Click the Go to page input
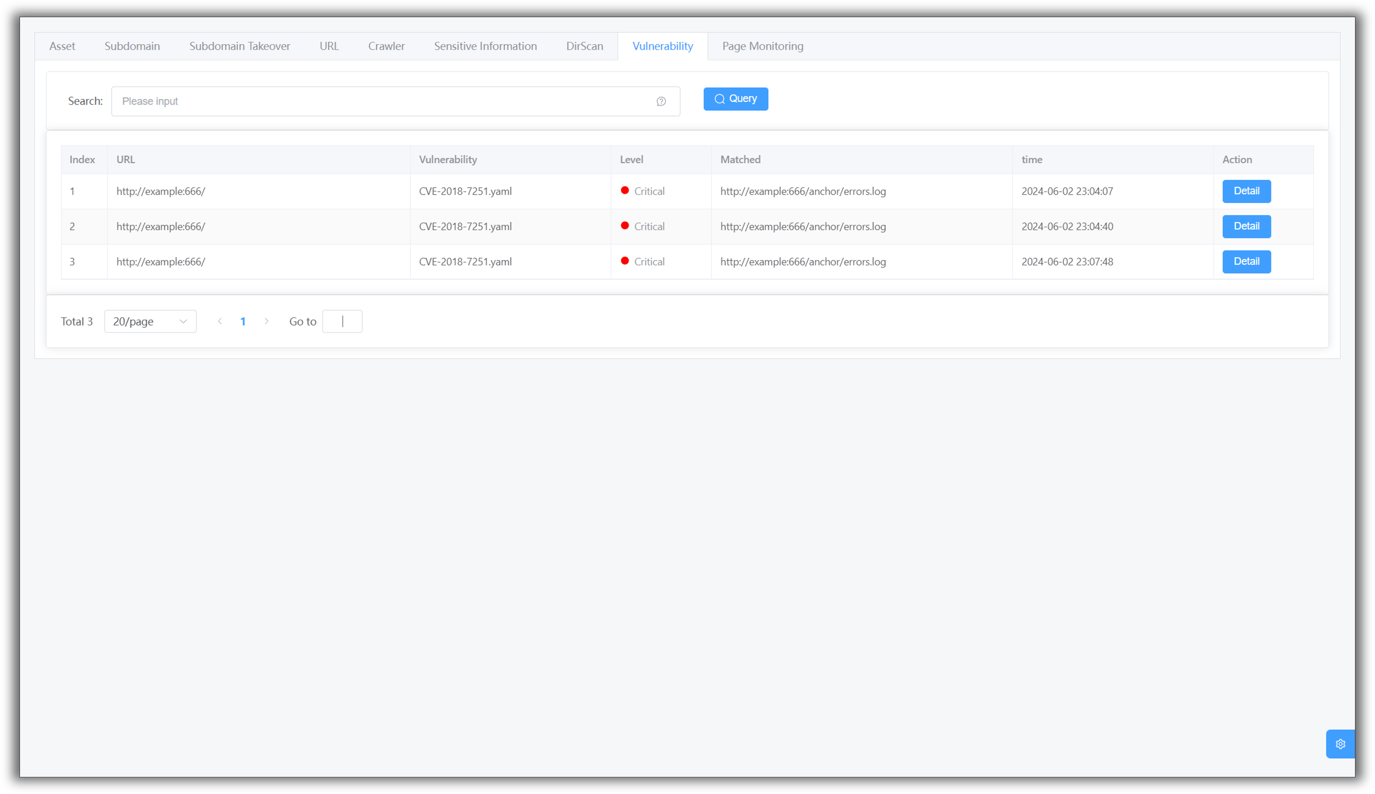Screen dimensions: 1375x794 click(x=342, y=321)
